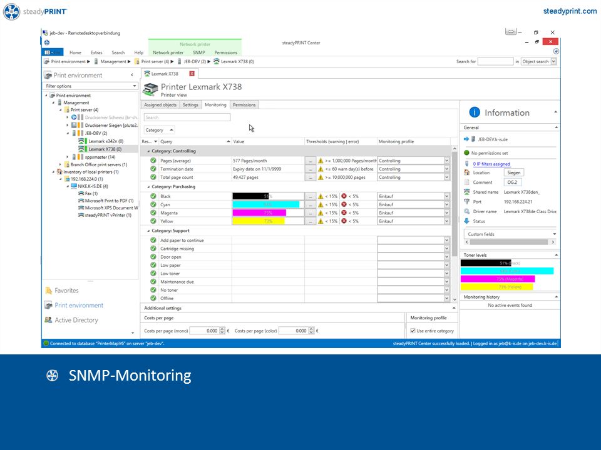Image resolution: width=601 pixels, height=450 pixels.
Task: Open the 0 IP filters assigned link
Action: [491, 164]
